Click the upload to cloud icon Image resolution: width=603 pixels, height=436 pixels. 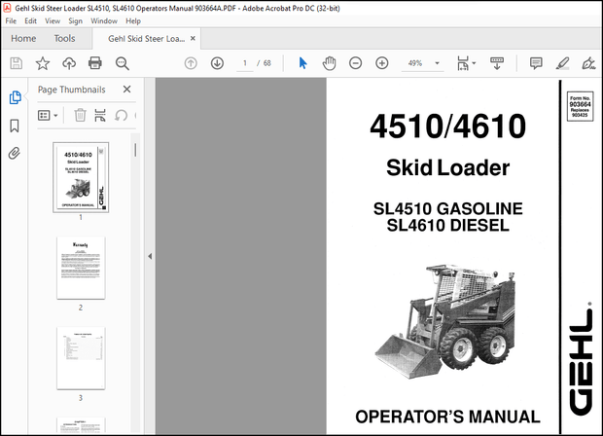69,63
